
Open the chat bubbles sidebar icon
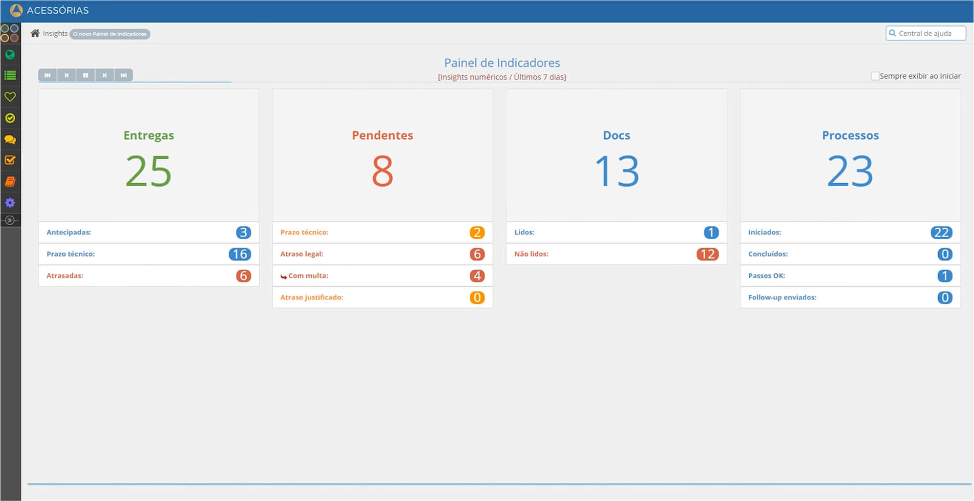click(10, 140)
